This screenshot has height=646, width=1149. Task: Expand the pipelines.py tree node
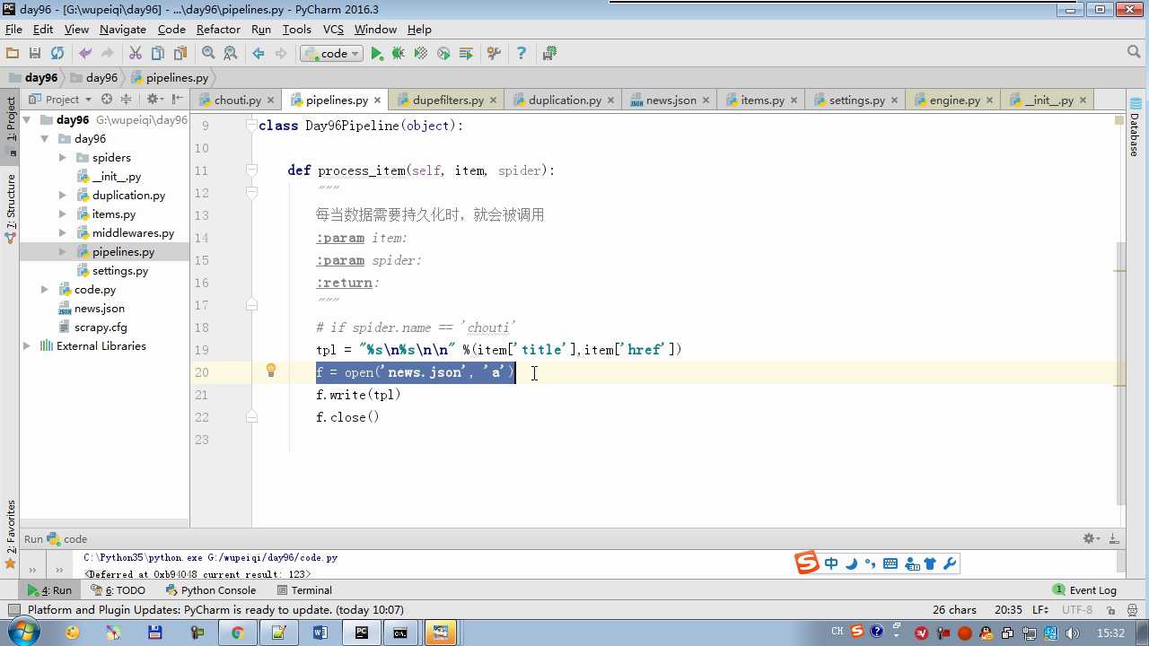coord(63,252)
